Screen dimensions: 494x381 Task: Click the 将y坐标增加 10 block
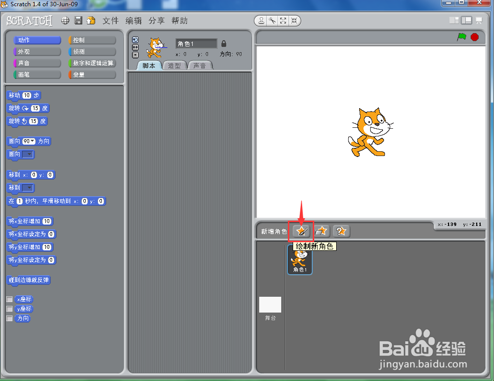pyautogui.click(x=30, y=247)
